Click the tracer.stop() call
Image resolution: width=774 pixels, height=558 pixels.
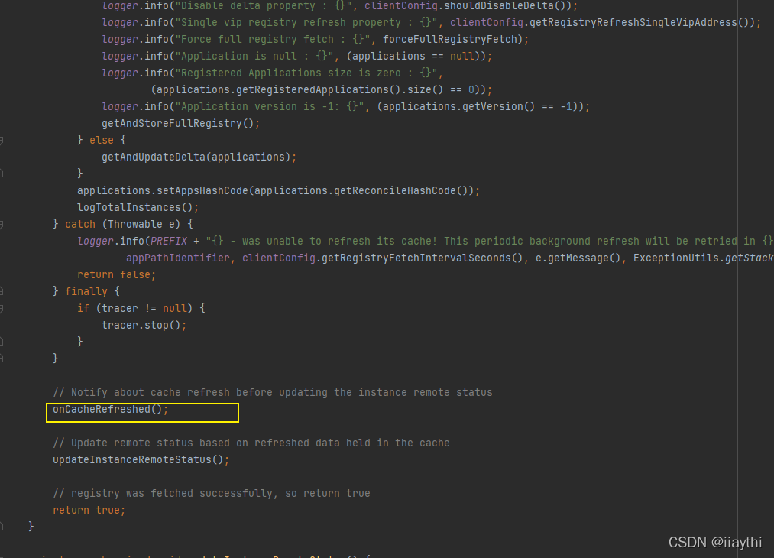pyautogui.click(x=144, y=325)
